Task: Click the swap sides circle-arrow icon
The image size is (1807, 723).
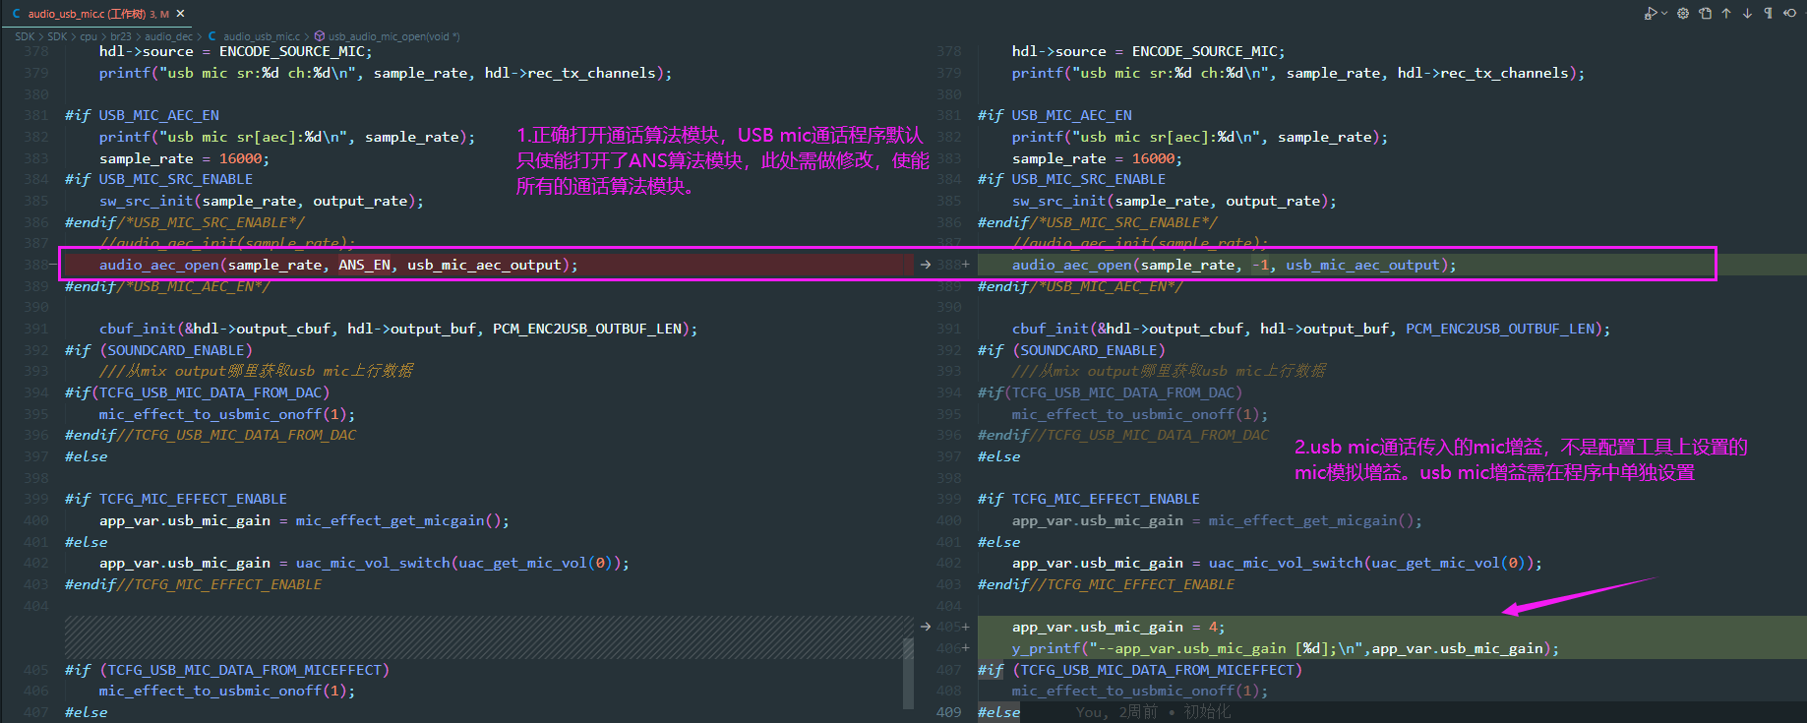Action: click(x=1789, y=14)
